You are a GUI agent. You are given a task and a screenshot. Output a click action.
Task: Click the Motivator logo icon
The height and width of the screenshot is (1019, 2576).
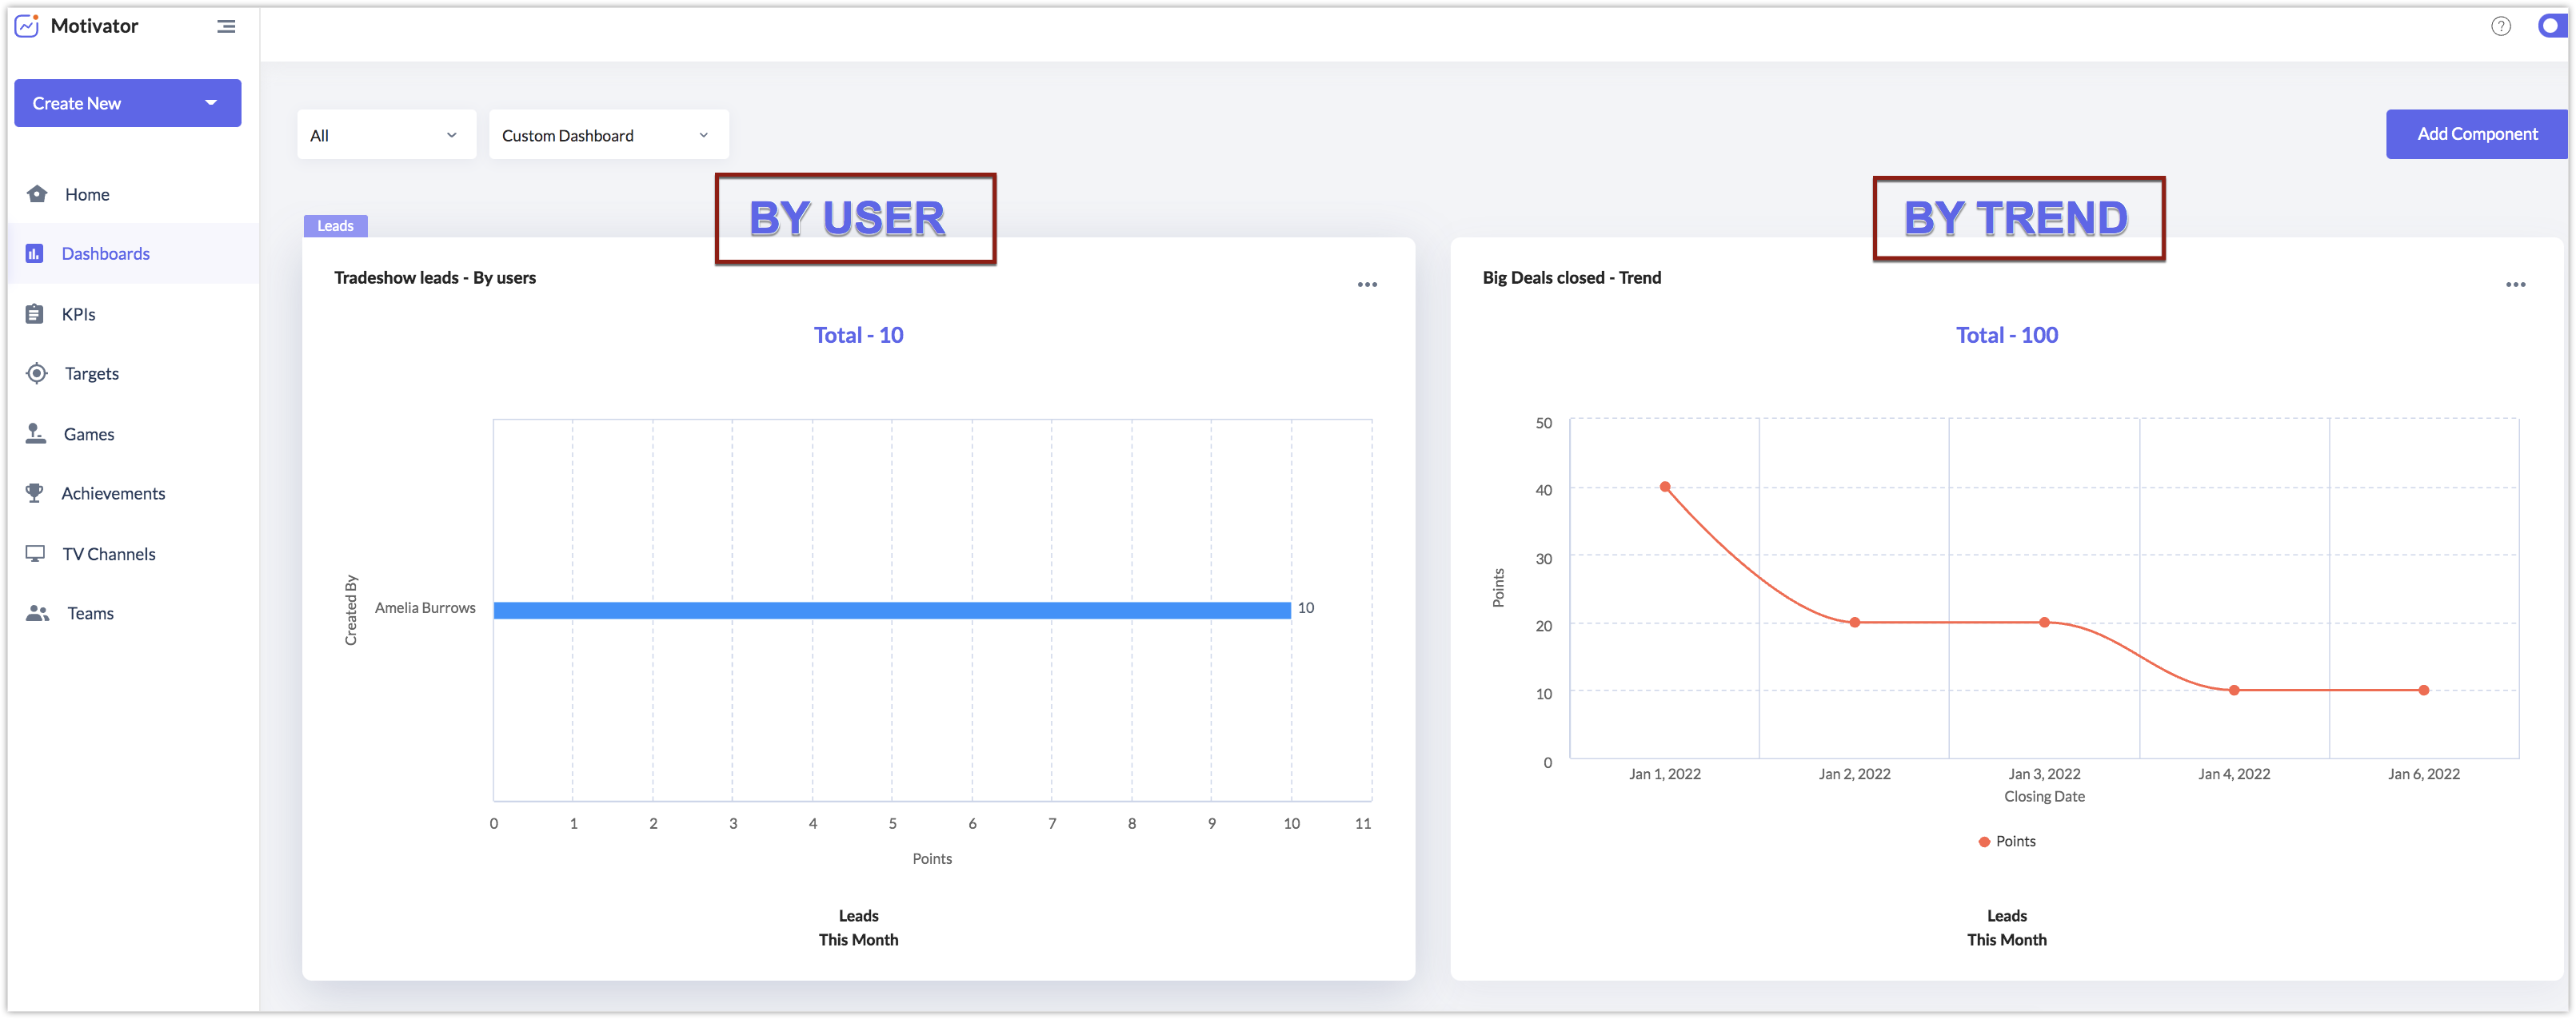click(x=27, y=26)
